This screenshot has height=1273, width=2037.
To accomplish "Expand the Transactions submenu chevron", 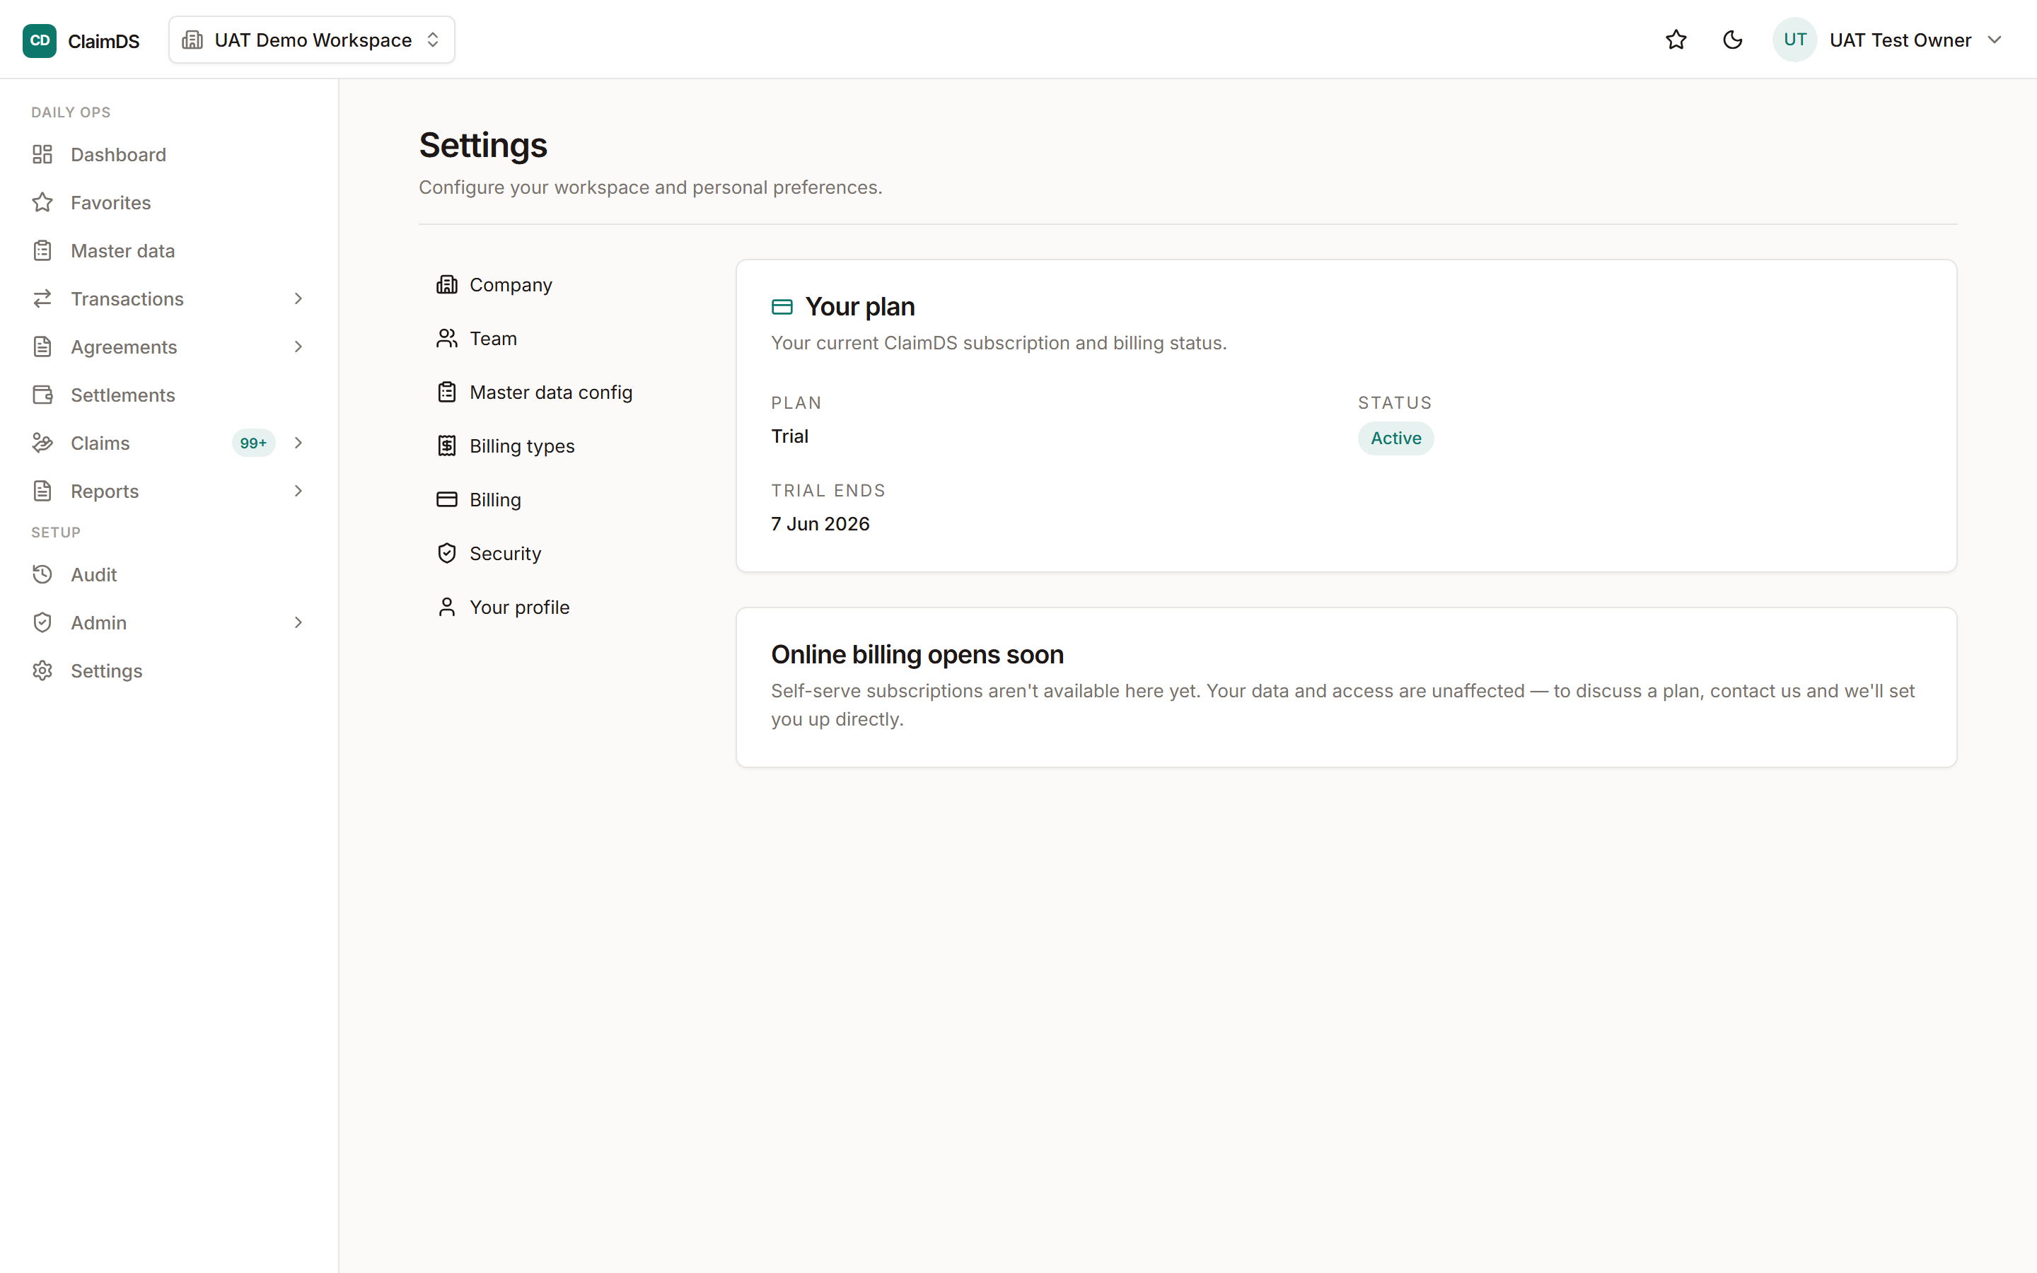I will pos(298,298).
